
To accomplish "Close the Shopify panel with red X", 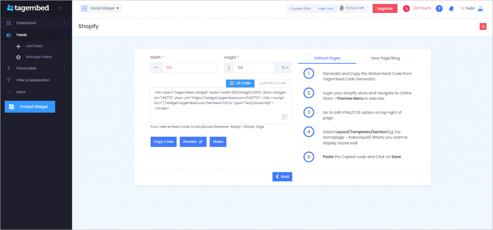I will [x=483, y=26].
